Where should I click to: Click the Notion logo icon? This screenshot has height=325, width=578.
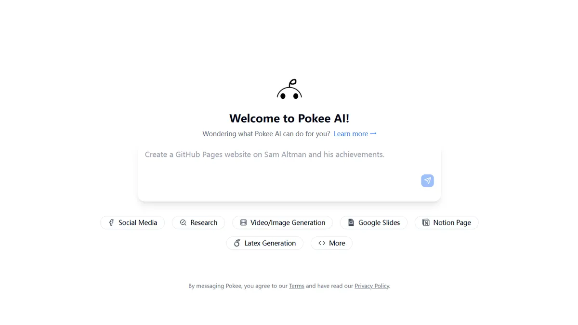click(426, 222)
